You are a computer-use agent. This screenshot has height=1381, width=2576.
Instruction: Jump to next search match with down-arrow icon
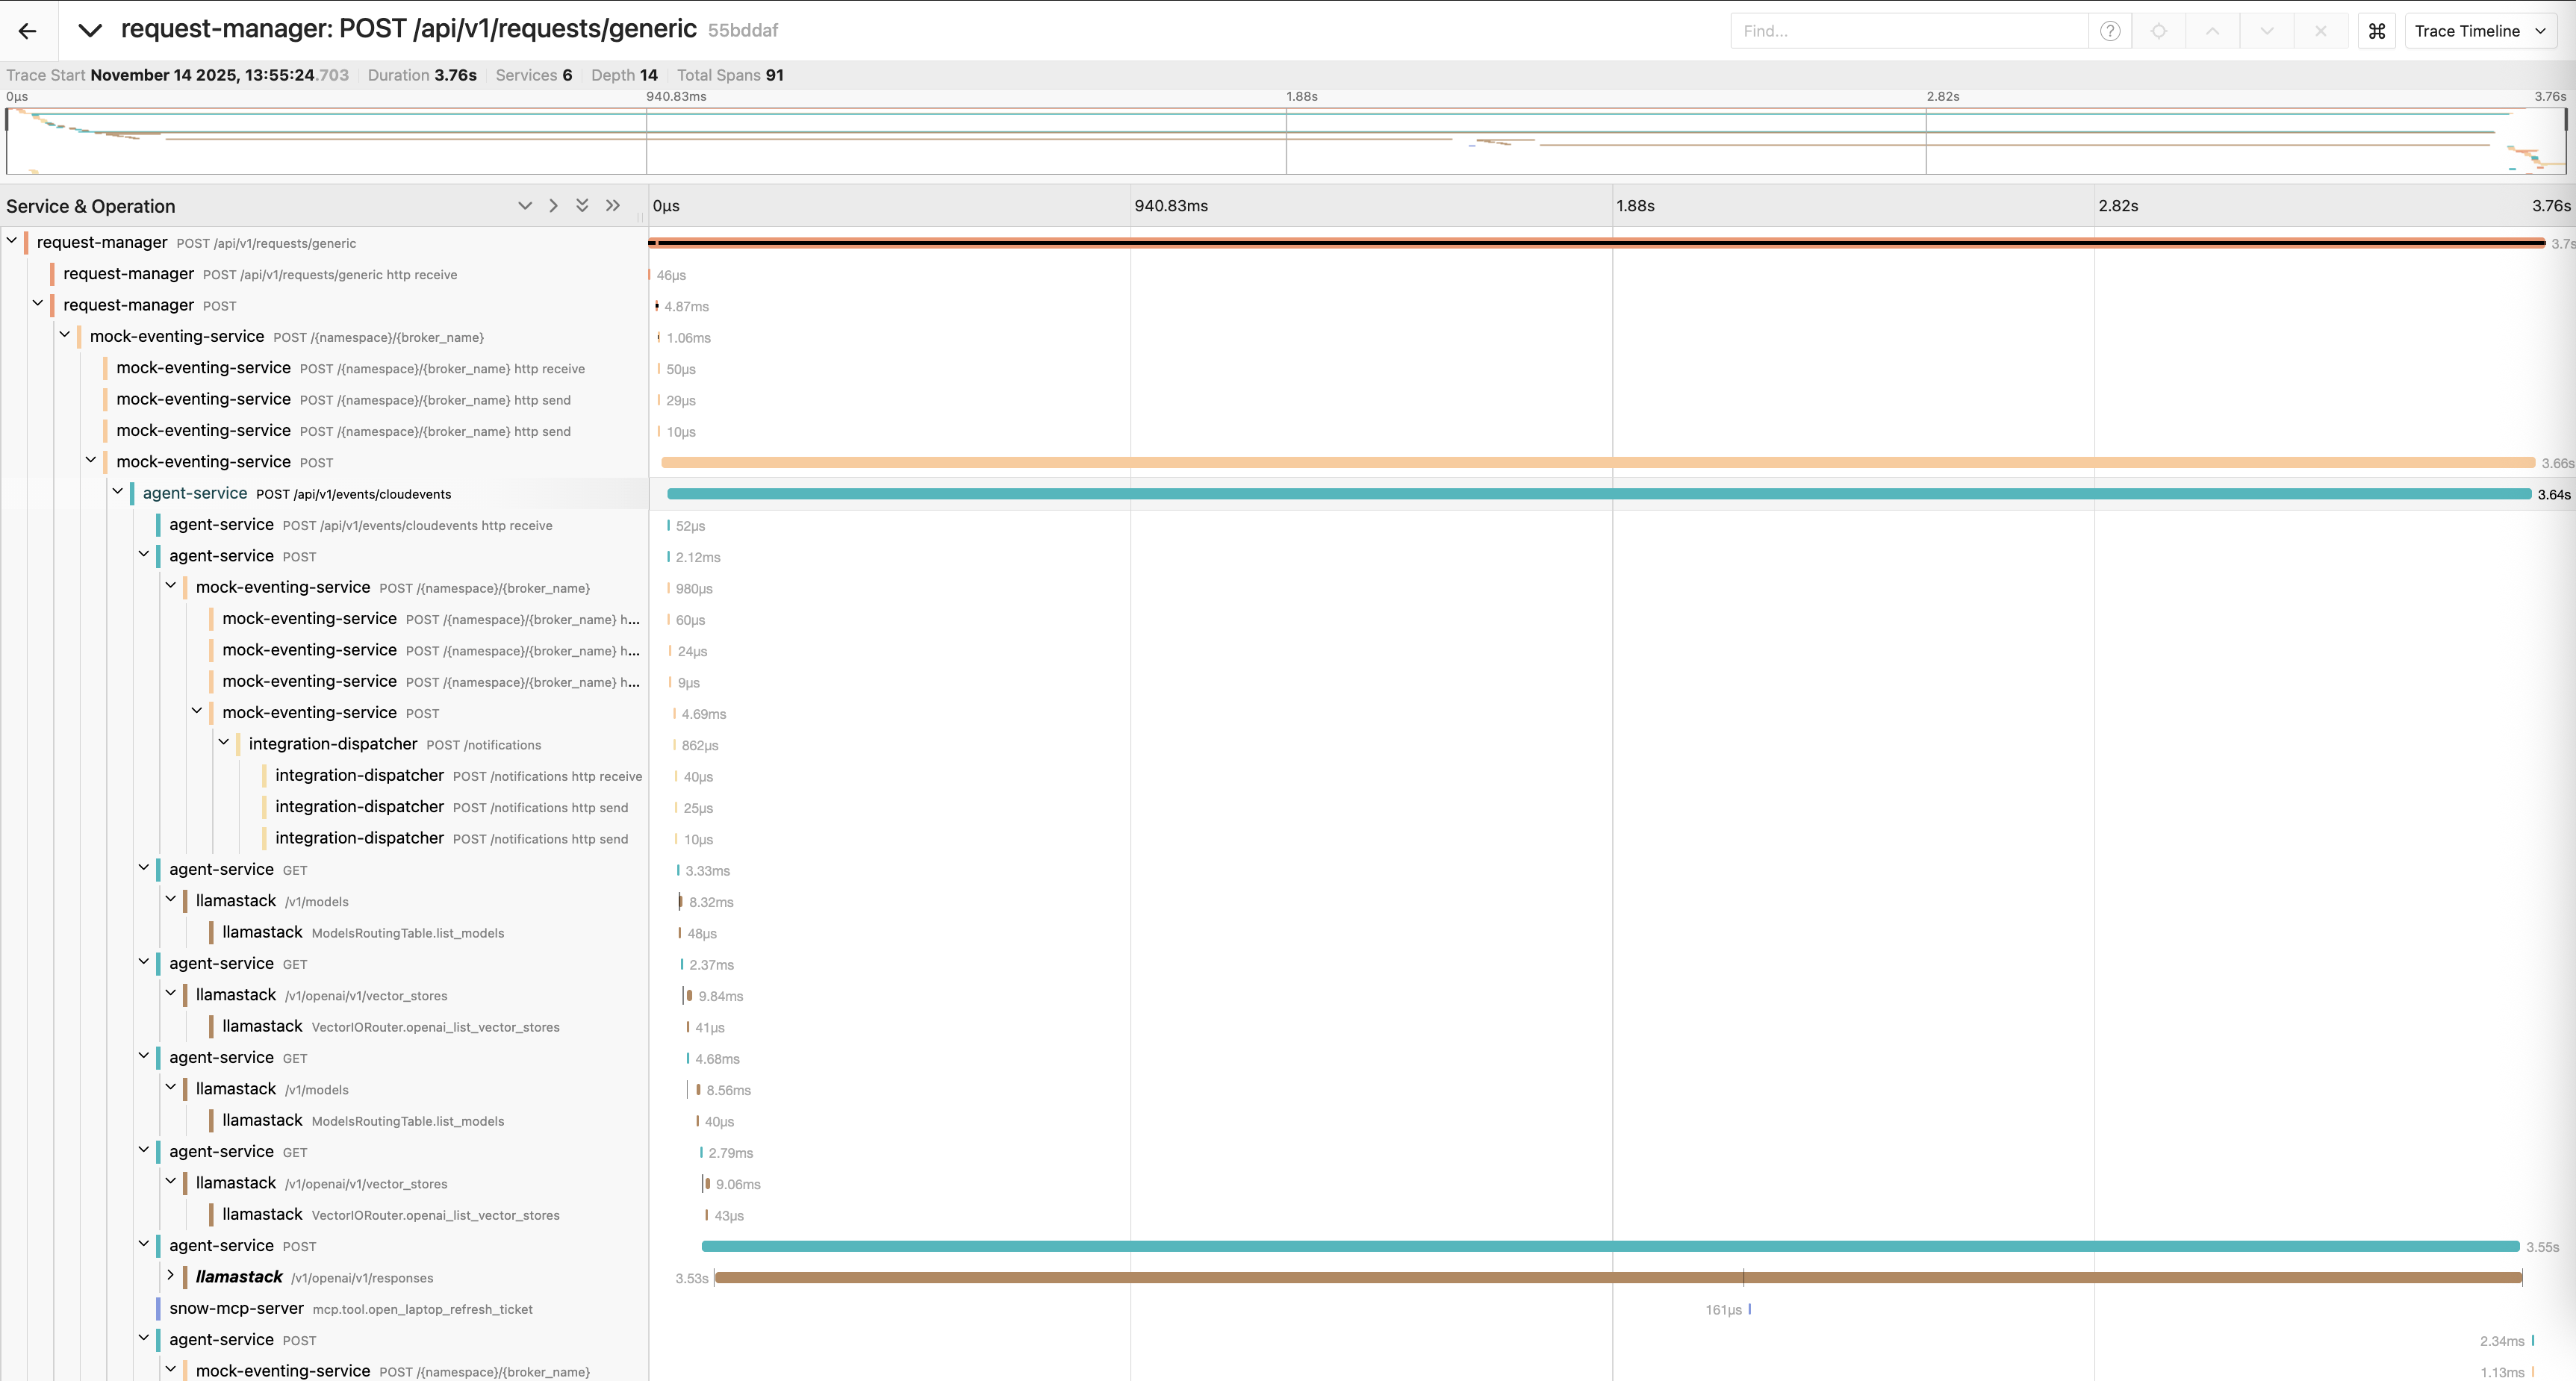pyautogui.click(x=2266, y=30)
